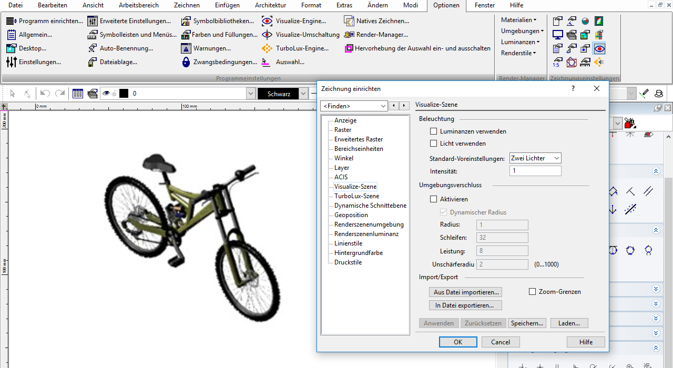The height and width of the screenshot is (368, 673).
Task: Open Farben und Füllungen
Action: (x=219, y=35)
